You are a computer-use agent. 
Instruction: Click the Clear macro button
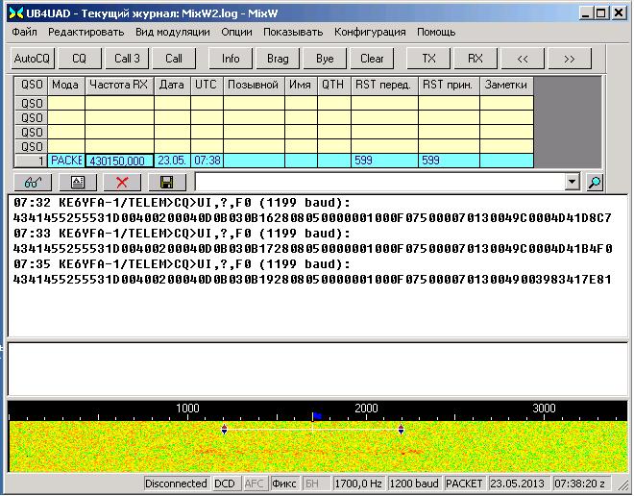click(x=372, y=59)
